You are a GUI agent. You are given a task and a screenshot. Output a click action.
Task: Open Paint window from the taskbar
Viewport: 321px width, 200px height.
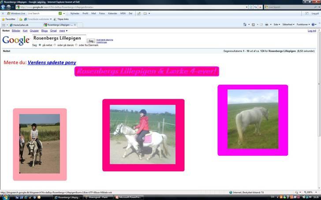(98, 197)
